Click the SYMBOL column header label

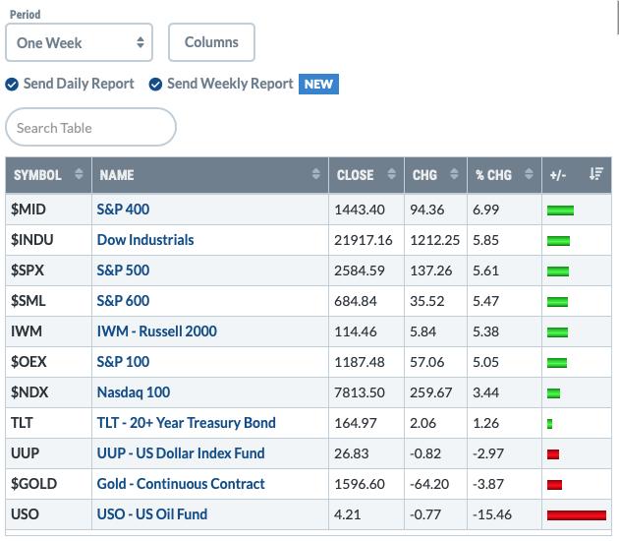point(37,175)
